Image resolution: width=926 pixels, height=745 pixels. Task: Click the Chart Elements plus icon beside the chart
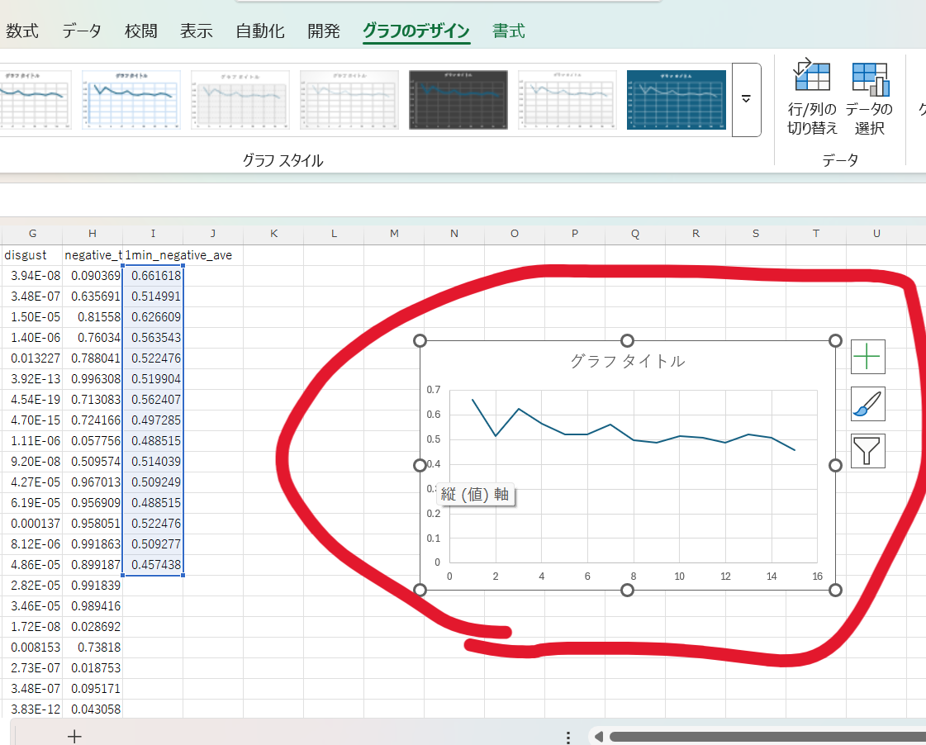(867, 356)
